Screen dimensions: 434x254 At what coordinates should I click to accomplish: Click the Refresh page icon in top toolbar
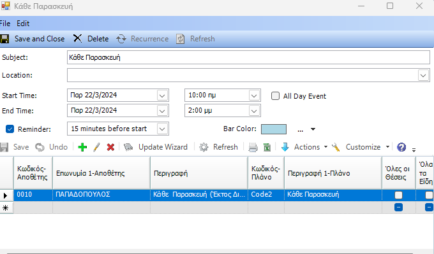coord(181,39)
